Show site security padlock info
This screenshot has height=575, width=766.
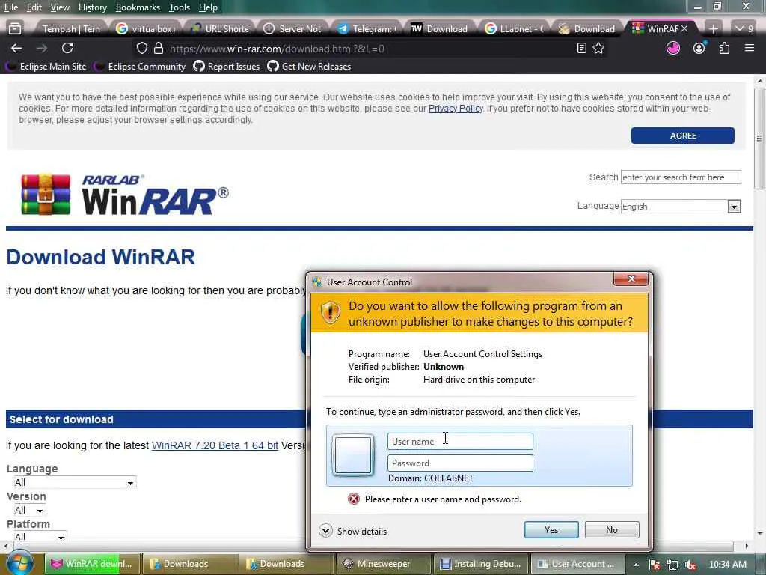coord(159,49)
